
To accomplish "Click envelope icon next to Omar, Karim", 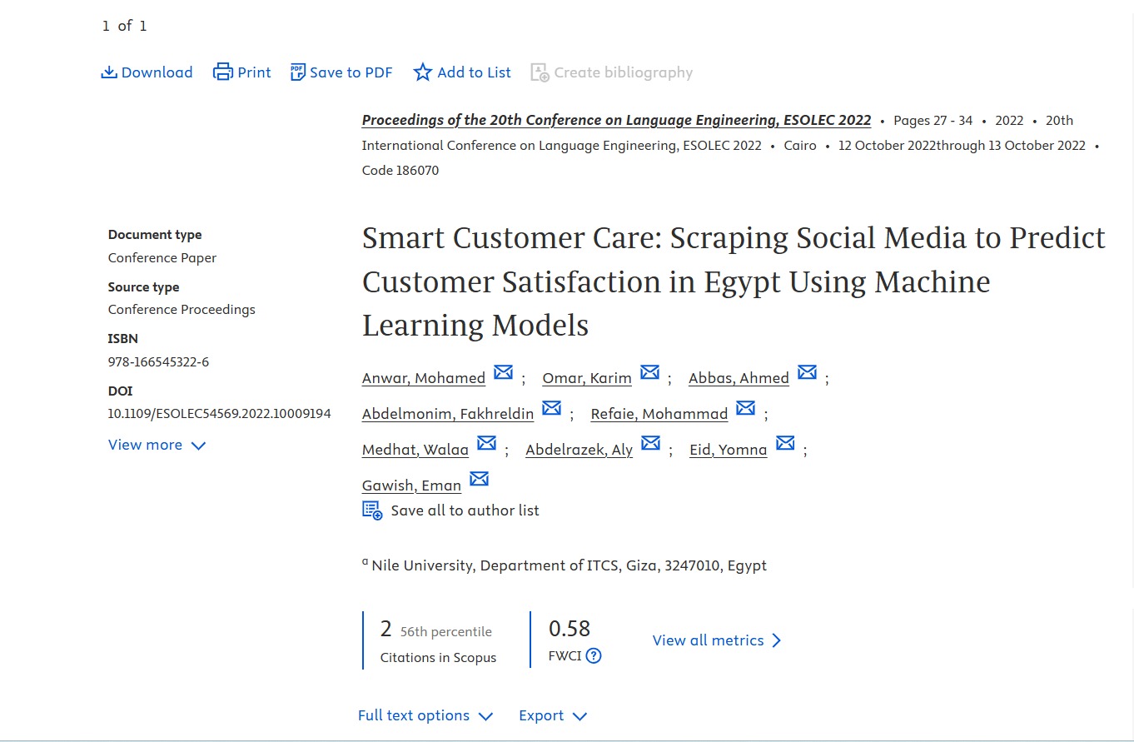I will coord(649,372).
